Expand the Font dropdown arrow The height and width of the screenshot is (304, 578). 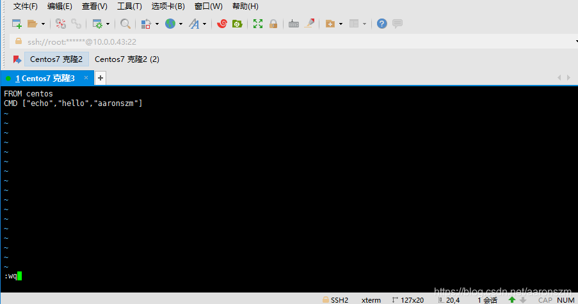205,24
